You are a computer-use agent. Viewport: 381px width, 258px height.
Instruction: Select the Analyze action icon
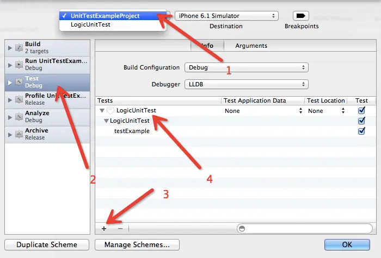[19, 117]
